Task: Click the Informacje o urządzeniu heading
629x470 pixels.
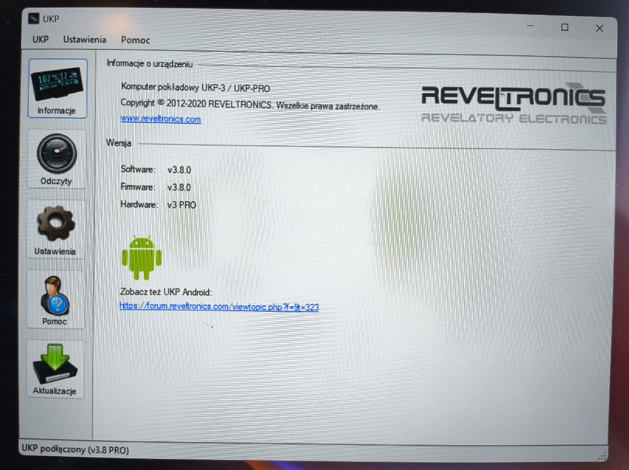Action: 150,64
